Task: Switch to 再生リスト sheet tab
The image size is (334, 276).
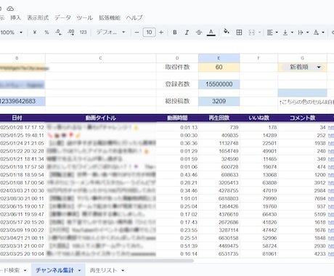Action: pos(103,270)
